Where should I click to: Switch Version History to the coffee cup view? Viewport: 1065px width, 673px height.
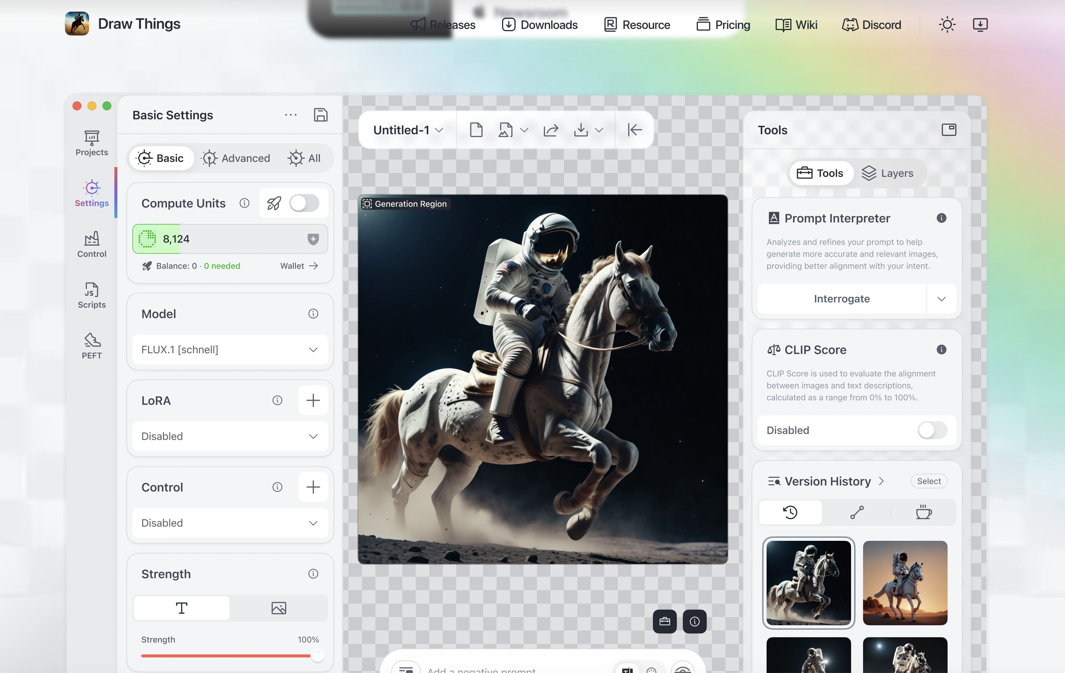click(923, 512)
